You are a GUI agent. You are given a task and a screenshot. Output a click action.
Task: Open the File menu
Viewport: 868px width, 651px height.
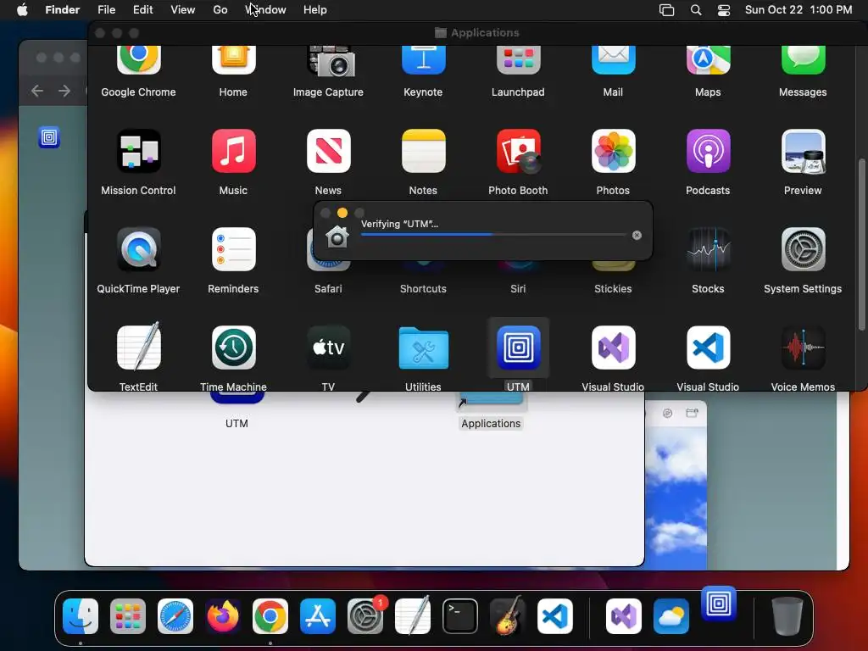106,10
